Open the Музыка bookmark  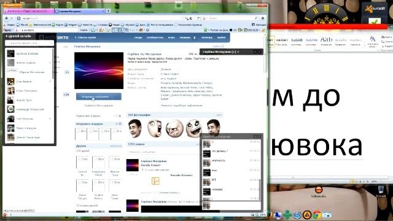128,25
